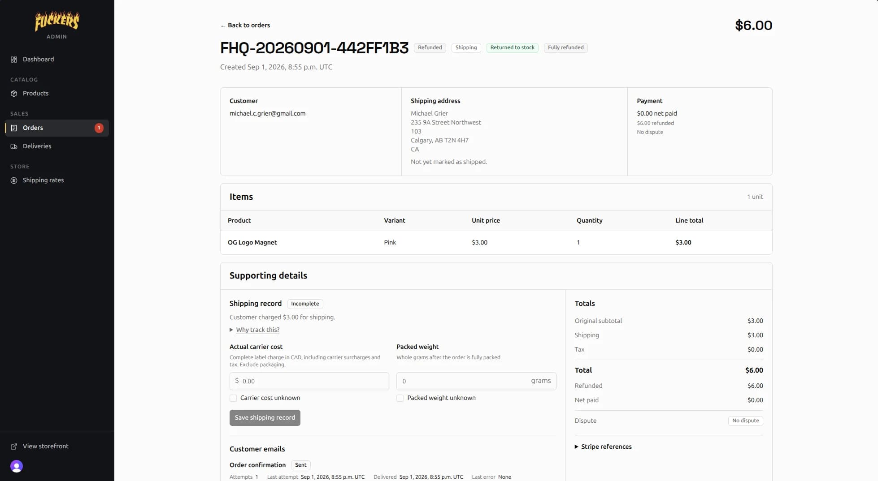The image size is (878, 481).
Task: Focus the Packed weight grams field
Action: coord(476,381)
